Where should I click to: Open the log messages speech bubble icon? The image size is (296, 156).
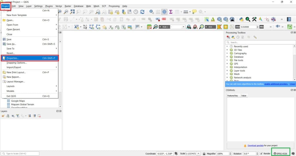(x=293, y=154)
